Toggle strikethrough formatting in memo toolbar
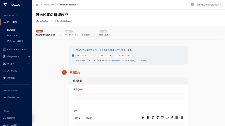The width and height of the screenshot is (225, 126). coord(157,118)
